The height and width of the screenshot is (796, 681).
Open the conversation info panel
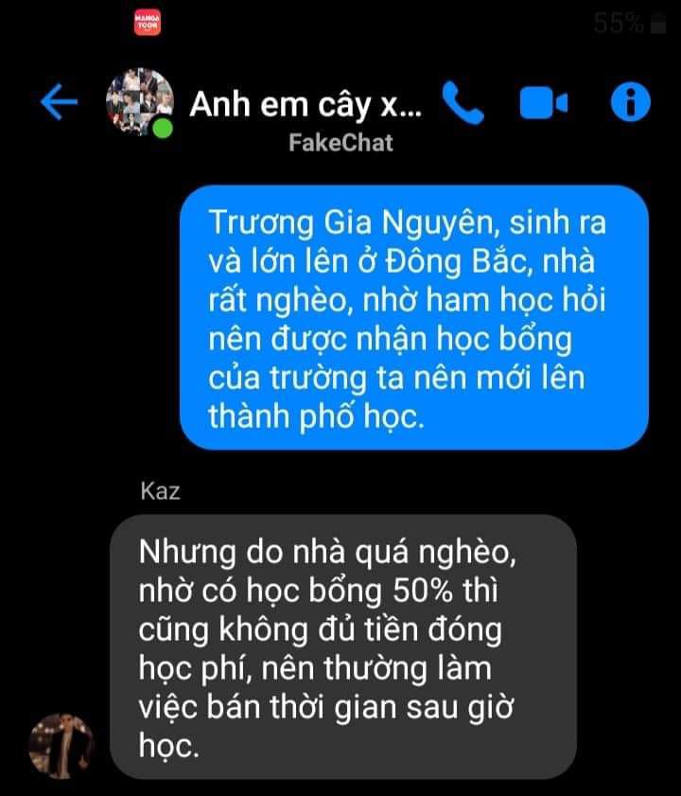point(630,102)
